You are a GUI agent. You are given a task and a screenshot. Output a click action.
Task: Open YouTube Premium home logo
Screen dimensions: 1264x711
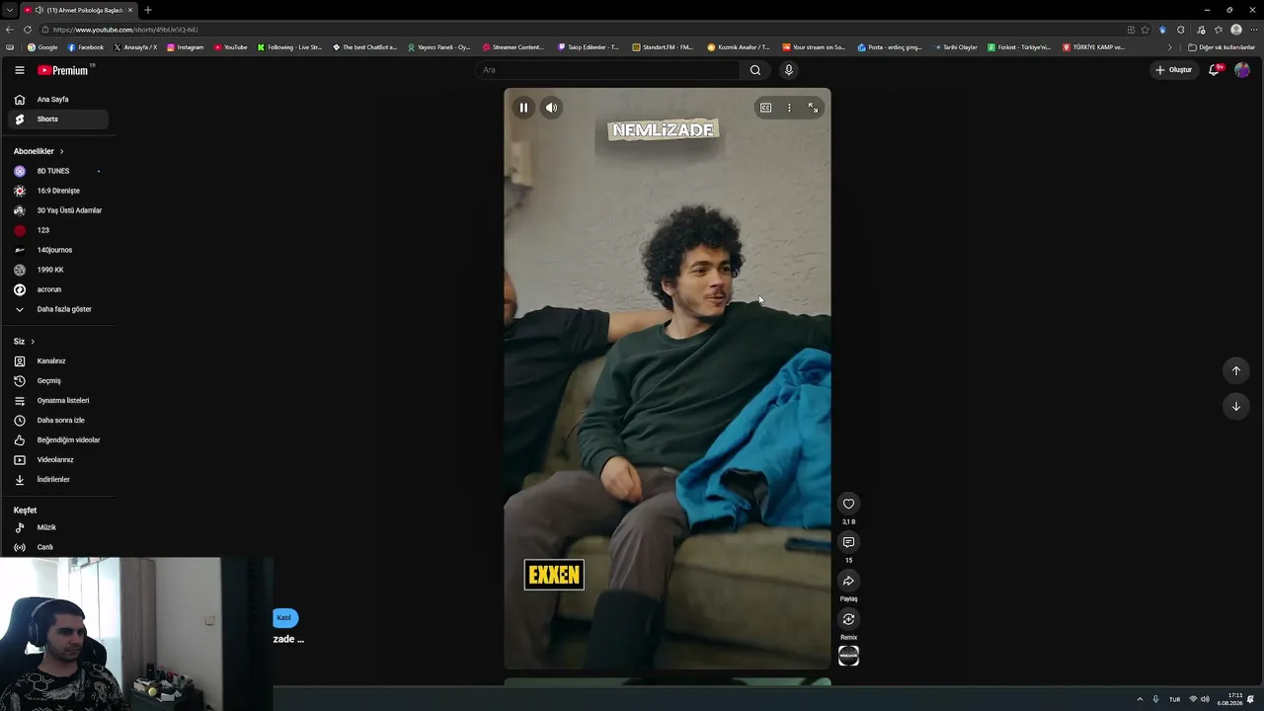pyautogui.click(x=65, y=70)
